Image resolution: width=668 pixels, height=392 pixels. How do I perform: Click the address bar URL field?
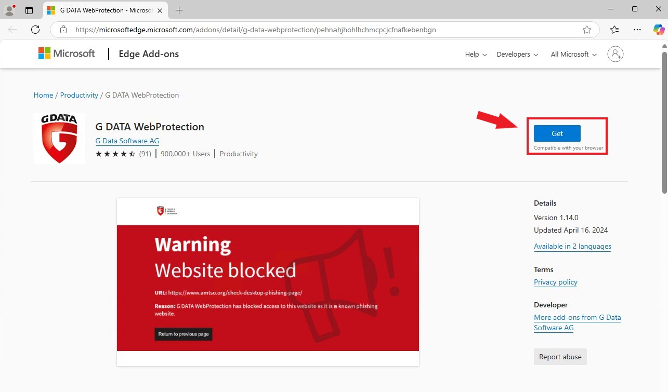[x=324, y=30]
